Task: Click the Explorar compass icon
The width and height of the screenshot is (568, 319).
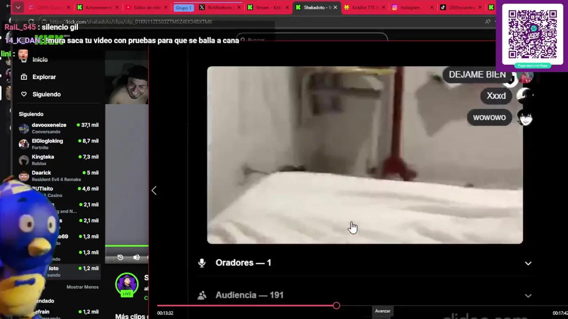Action: click(24, 77)
